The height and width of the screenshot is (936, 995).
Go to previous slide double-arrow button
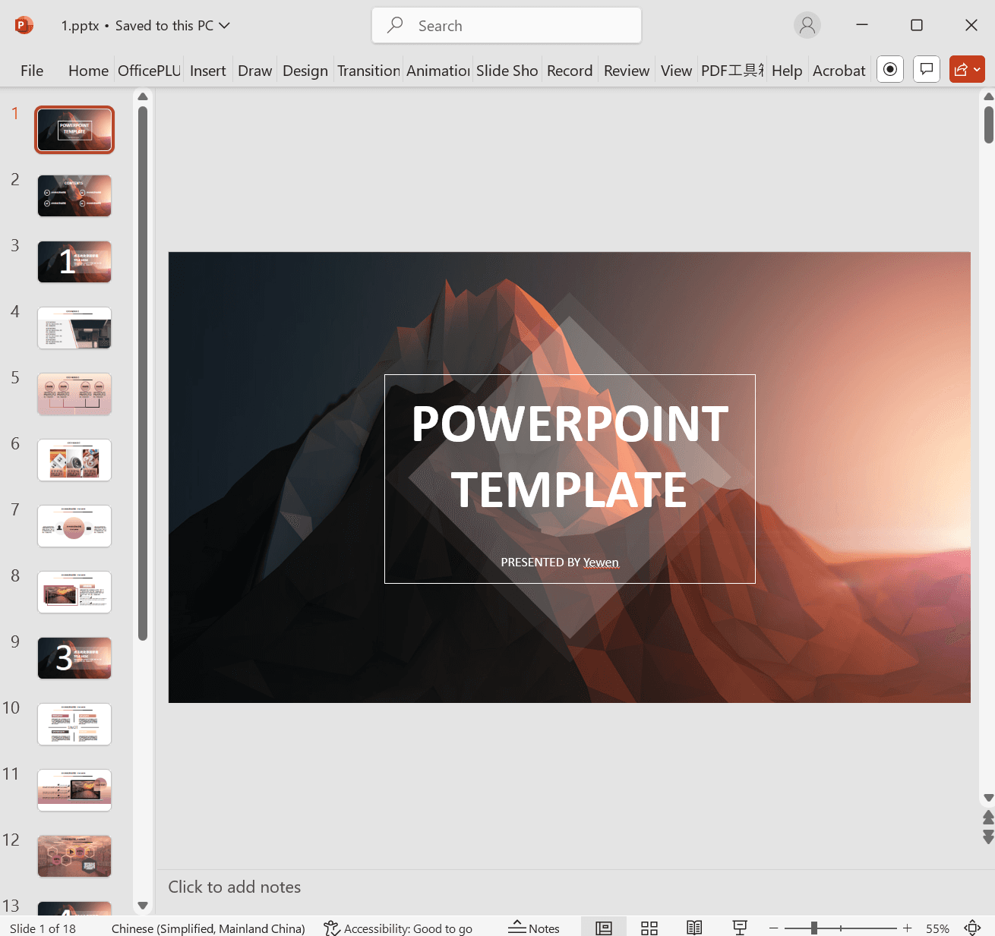point(988,818)
